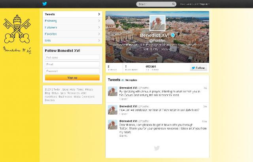
Task: Expand the 'speaking with Jesus in prayer' tweet
Action: coord(123,99)
